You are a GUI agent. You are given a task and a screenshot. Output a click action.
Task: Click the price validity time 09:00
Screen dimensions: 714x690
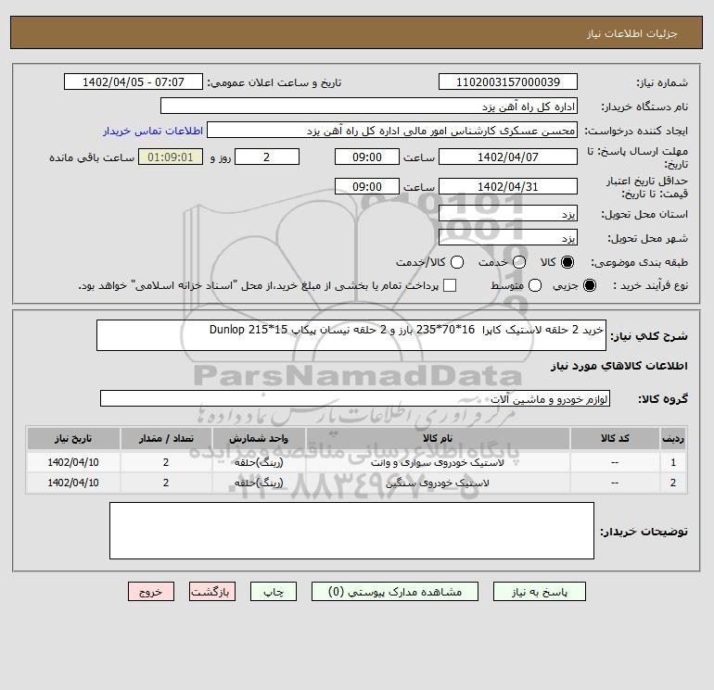[x=367, y=186]
